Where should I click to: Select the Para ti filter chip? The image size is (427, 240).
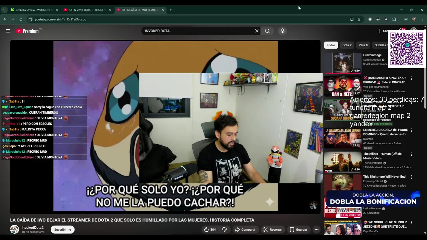pyautogui.click(x=363, y=45)
